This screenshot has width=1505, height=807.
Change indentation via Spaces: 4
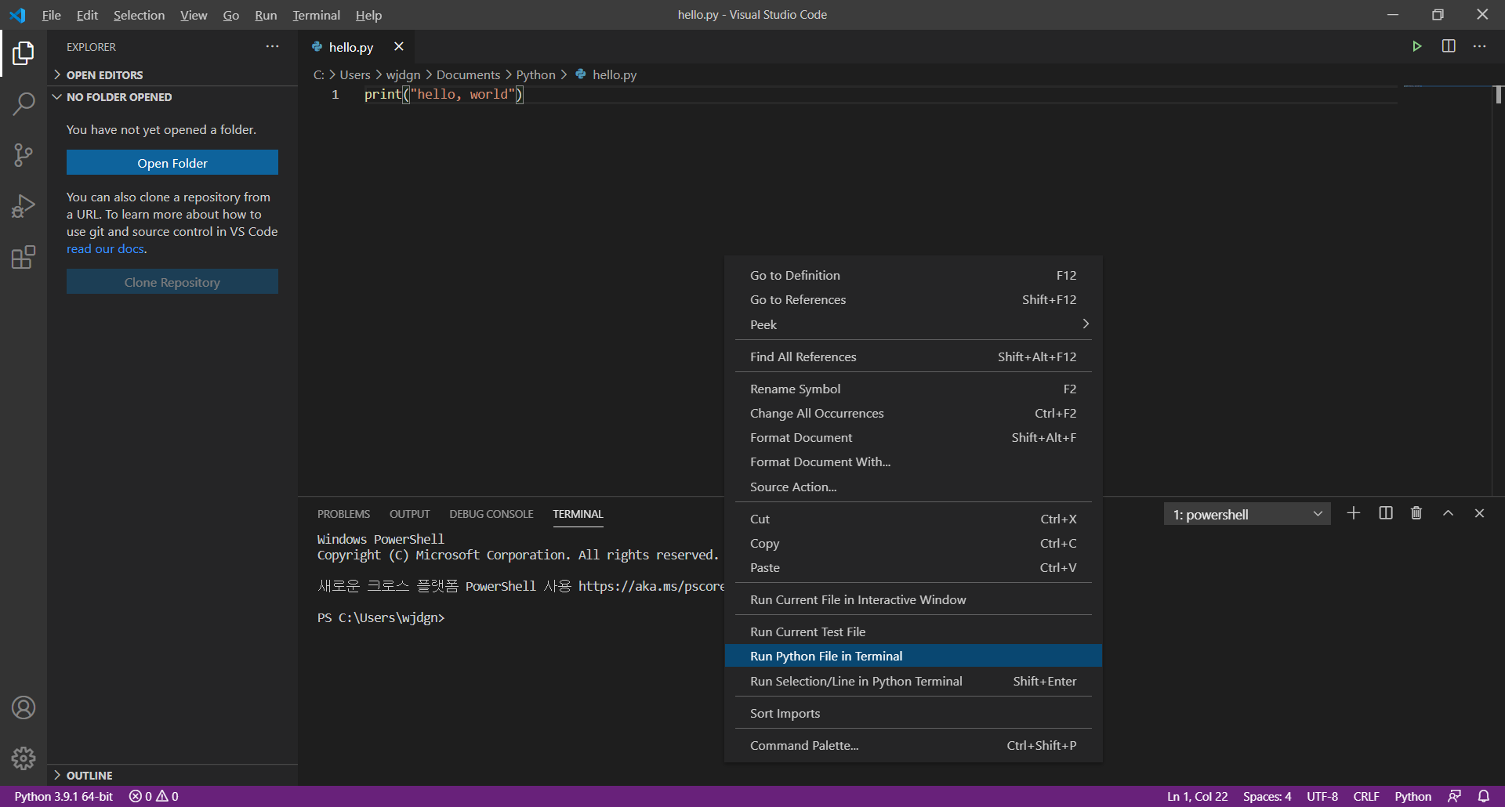point(1267,796)
